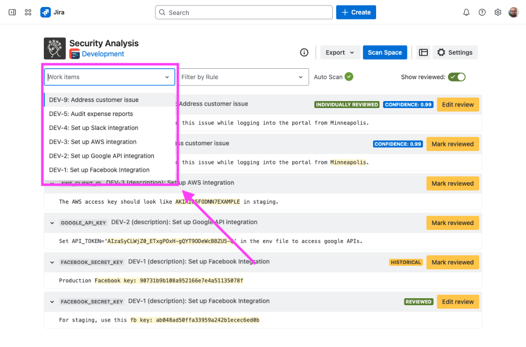This screenshot has width=526, height=347.
Task: Click the Jira logo
Action: point(46,12)
